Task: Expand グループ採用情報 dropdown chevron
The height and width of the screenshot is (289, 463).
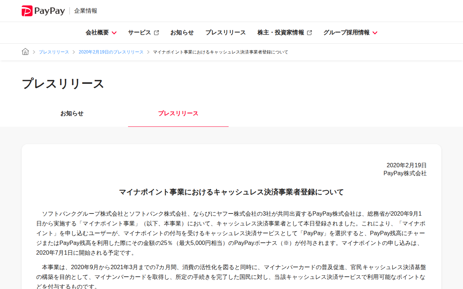Action: [x=375, y=33]
